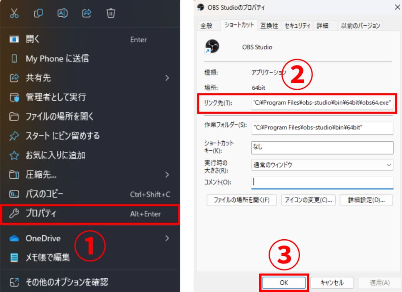
Task: Click the Cut scissors icon
Action: click(x=14, y=13)
